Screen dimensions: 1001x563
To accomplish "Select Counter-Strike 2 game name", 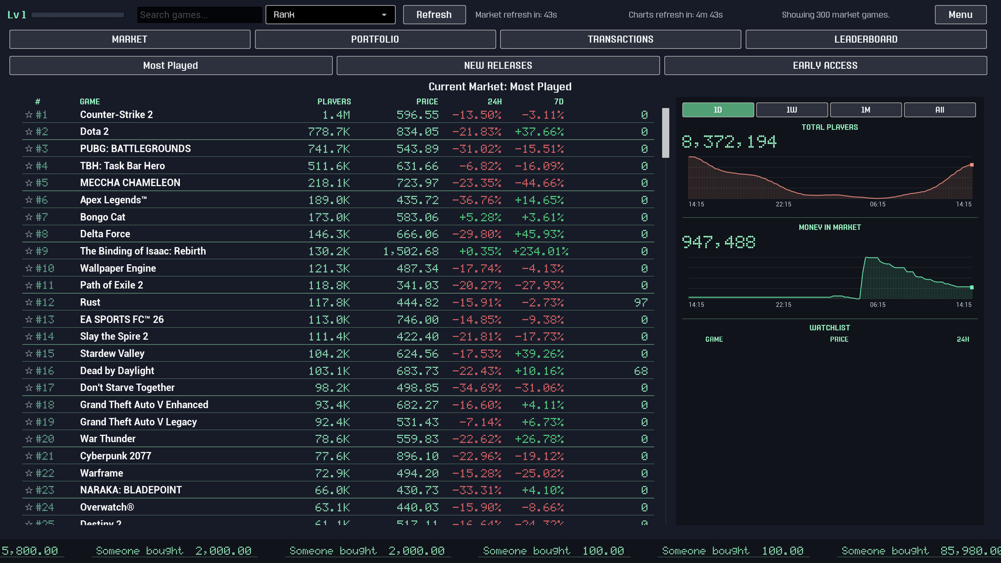I will (x=116, y=115).
